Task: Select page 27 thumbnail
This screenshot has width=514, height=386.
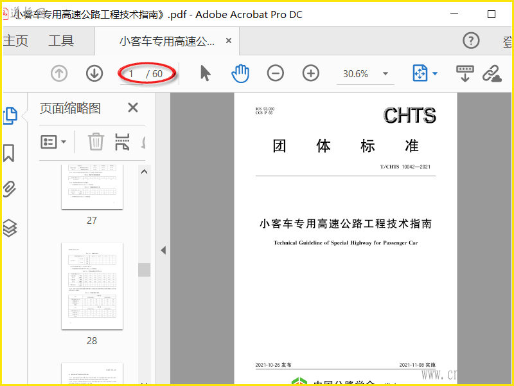Action: (92, 187)
